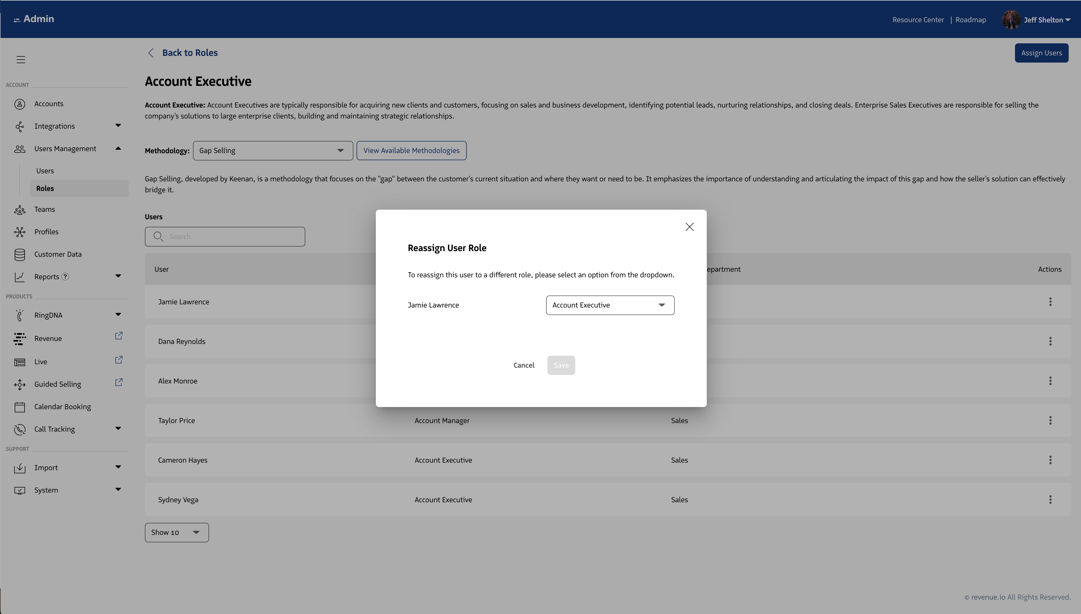Select the Roles menu item
The width and height of the screenshot is (1081, 614).
45,189
